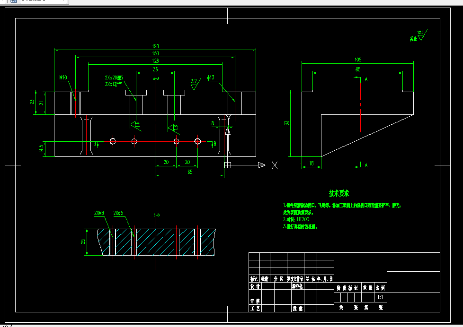The height and width of the screenshot is (327, 463).
Task: Click the A-A section label in front view
Action: (156, 78)
